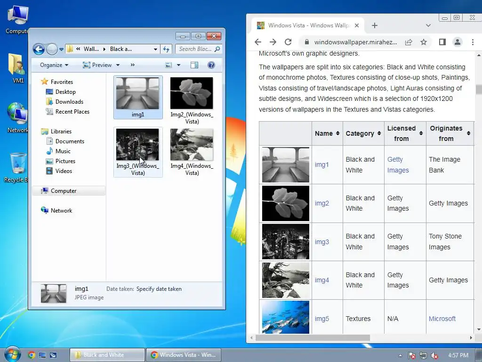Viewport: 482px width, 362px height.
Task: Close the Windows Vista Chrome tab
Action: 357,25
